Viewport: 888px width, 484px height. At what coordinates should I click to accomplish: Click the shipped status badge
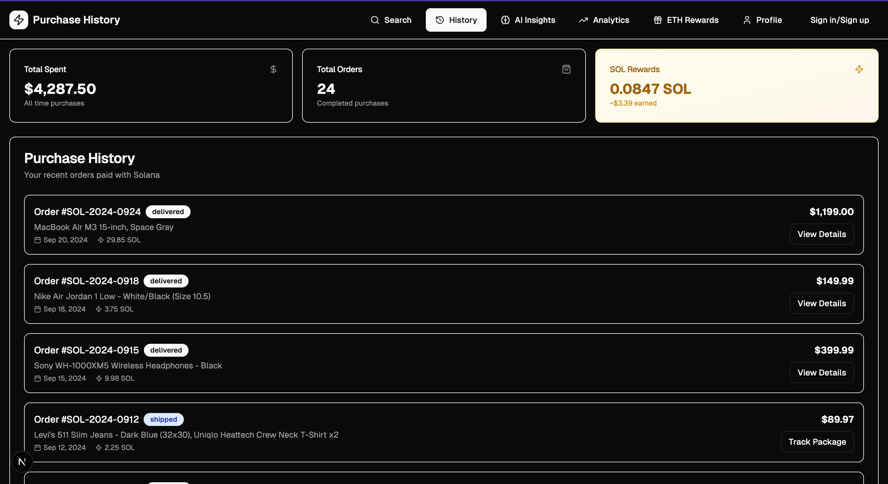[163, 419]
